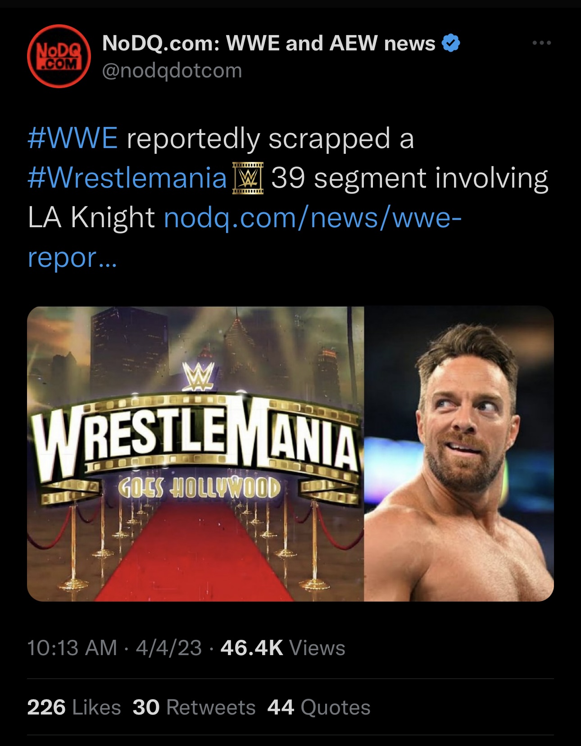The width and height of the screenshot is (581, 746).
Task: Click the 'reportedly scrapped a' tweet text
Action: [x=270, y=138]
